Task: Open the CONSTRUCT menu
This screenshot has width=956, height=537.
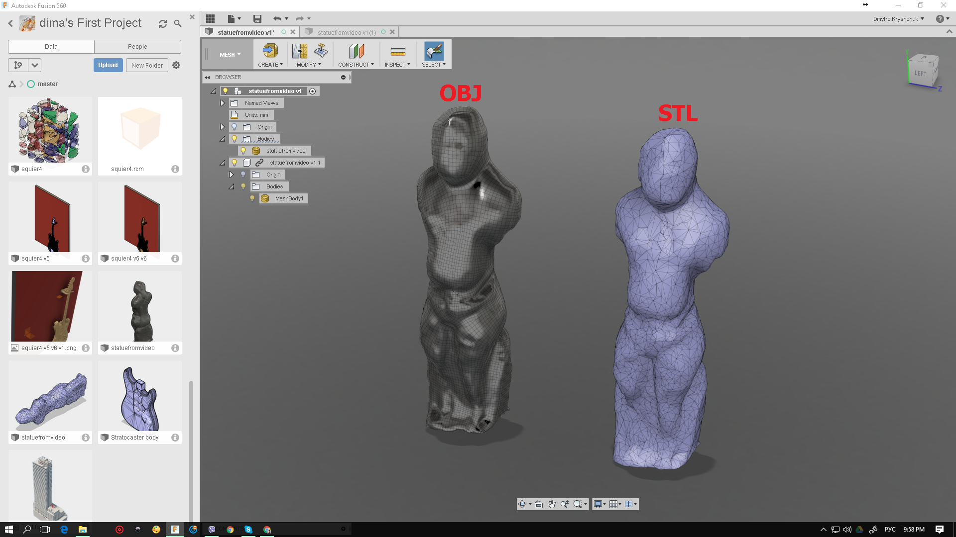Action: coord(356,65)
